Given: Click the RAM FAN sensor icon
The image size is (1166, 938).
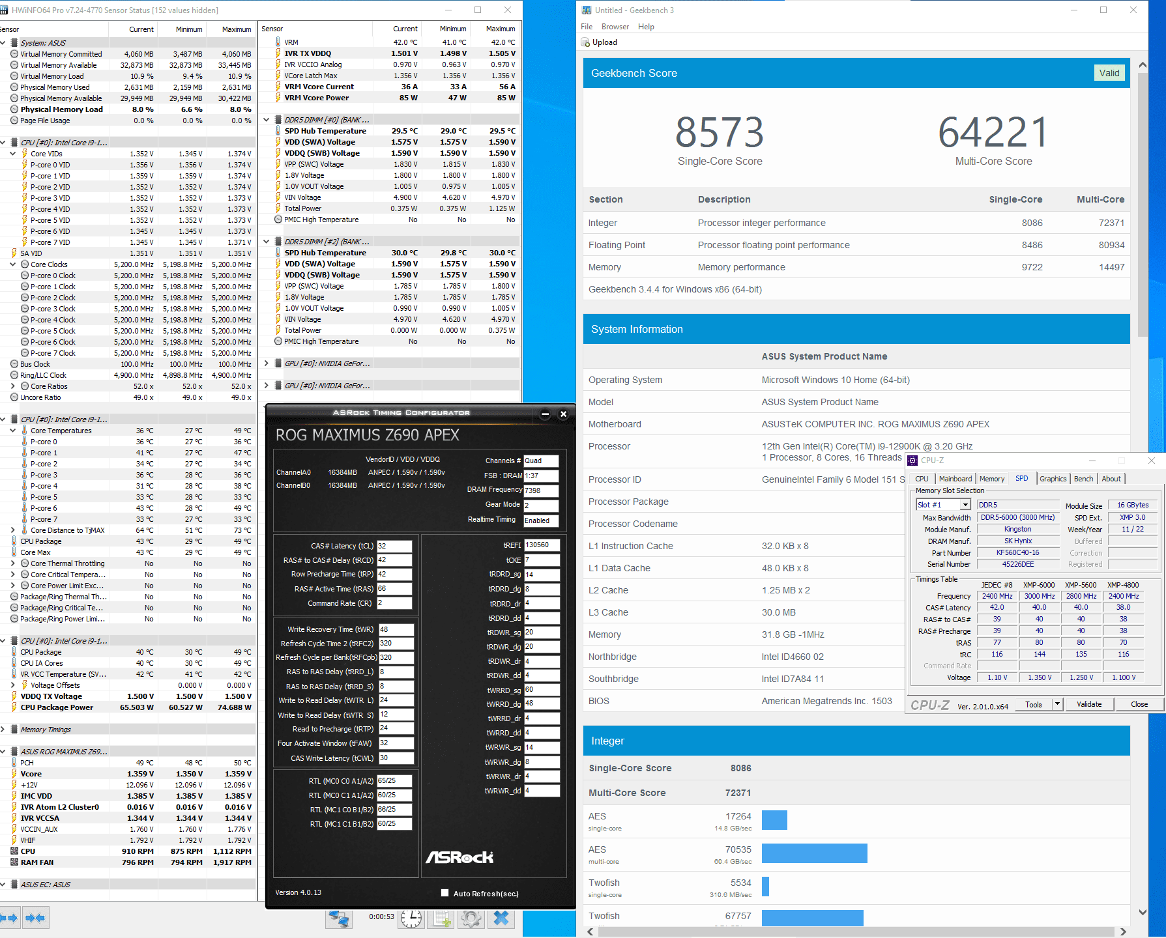Looking at the screenshot, I should 14,862.
